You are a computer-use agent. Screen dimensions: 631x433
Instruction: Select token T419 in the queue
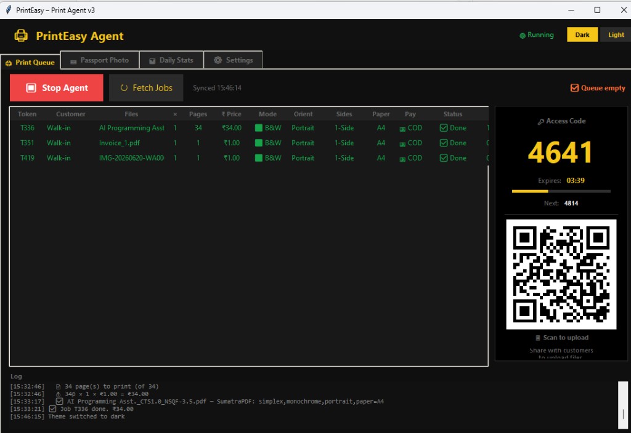coord(27,158)
